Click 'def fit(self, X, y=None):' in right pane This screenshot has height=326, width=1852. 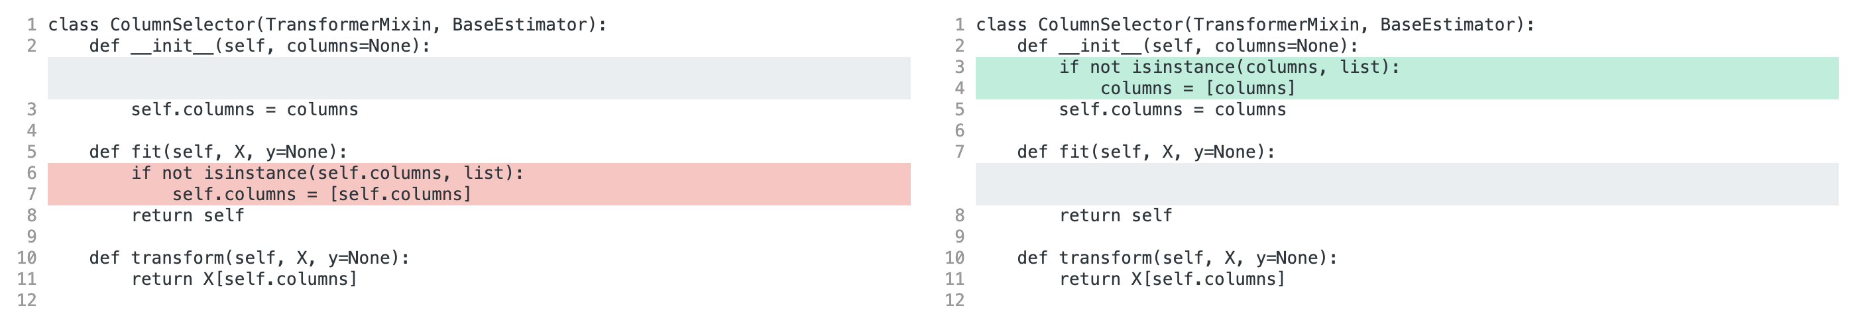click(1146, 152)
